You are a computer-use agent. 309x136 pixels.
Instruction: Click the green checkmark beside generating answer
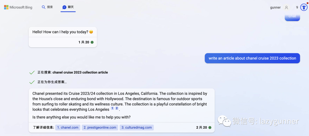tap(32, 82)
